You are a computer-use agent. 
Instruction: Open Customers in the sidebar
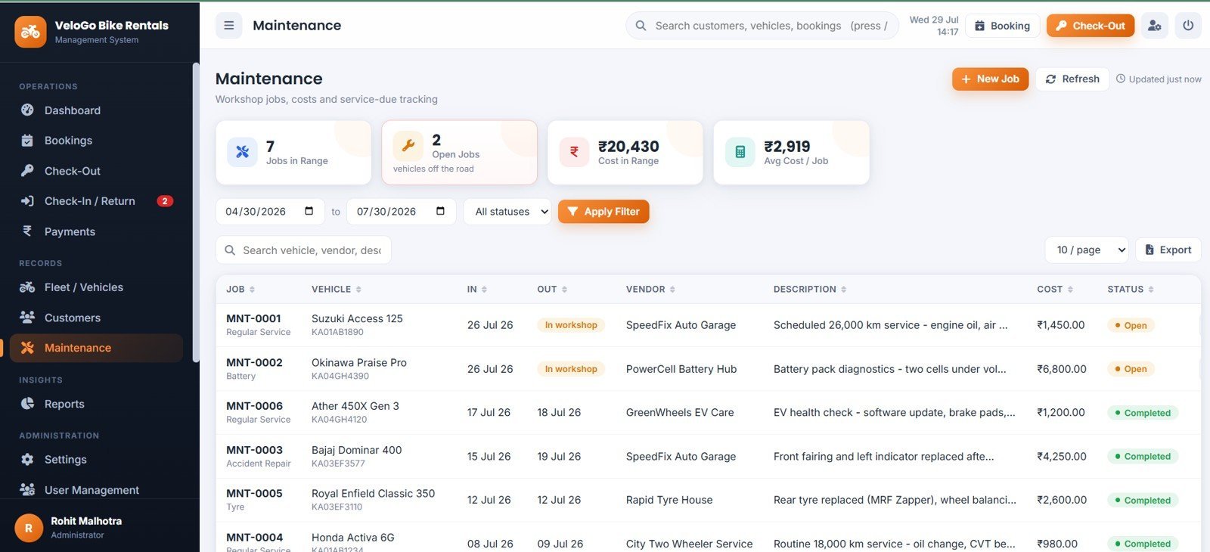click(97, 318)
